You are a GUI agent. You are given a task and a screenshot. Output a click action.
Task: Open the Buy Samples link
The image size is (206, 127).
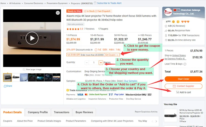(131, 81)
